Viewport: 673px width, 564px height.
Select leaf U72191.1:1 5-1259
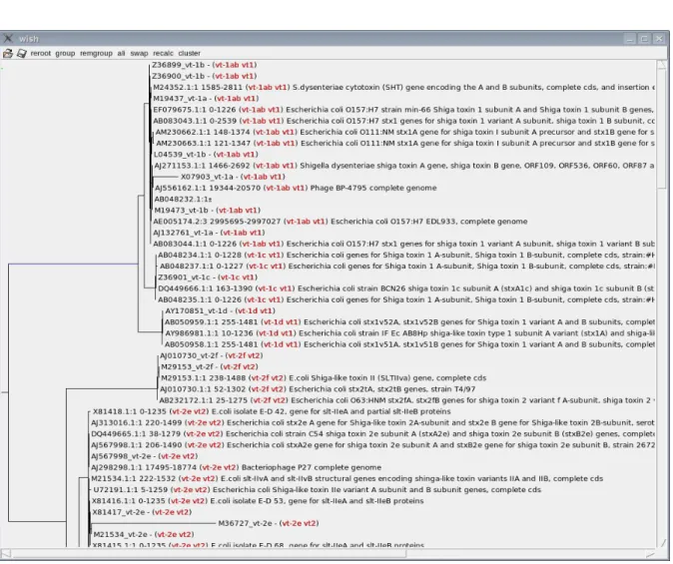pyautogui.click(x=130, y=489)
